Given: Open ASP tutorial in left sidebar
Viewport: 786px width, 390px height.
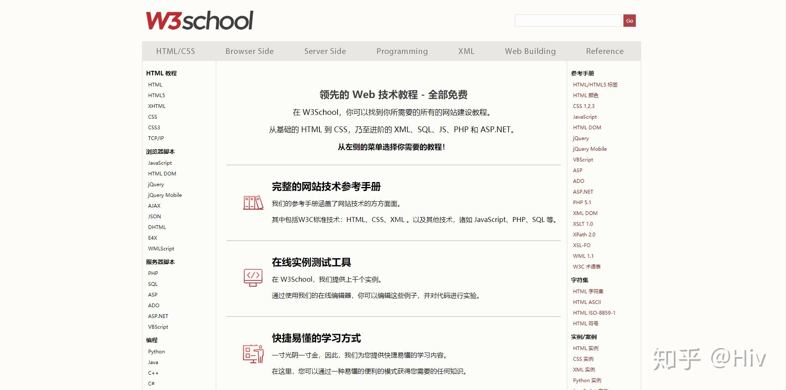Looking at the screenshot, I should click(153, 294).
